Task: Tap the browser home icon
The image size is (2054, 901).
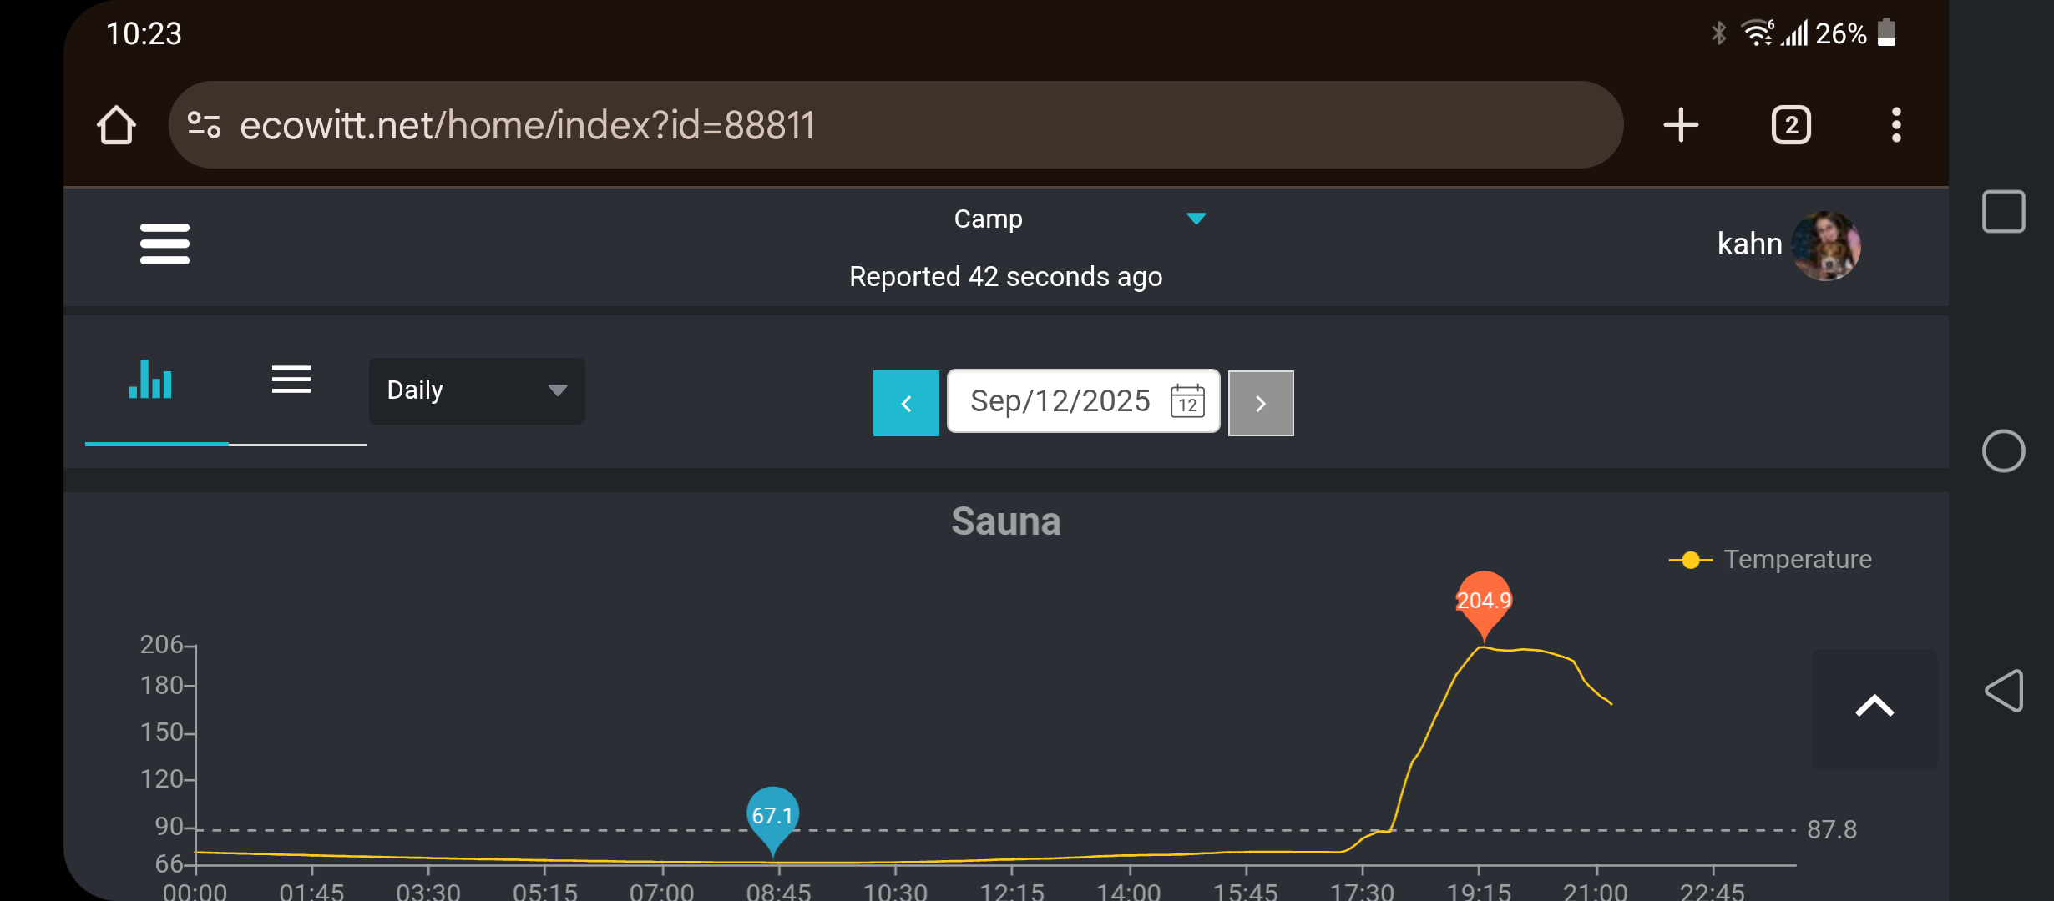Action: pyautogui.click(x=116, y=125)
